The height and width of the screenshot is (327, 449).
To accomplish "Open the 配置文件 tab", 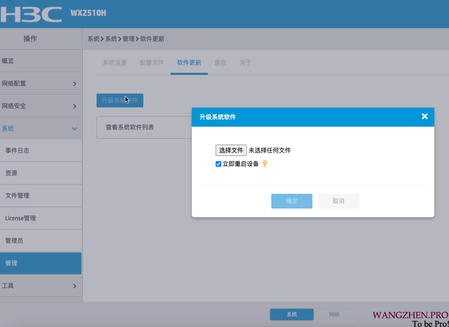I will 152,63.
